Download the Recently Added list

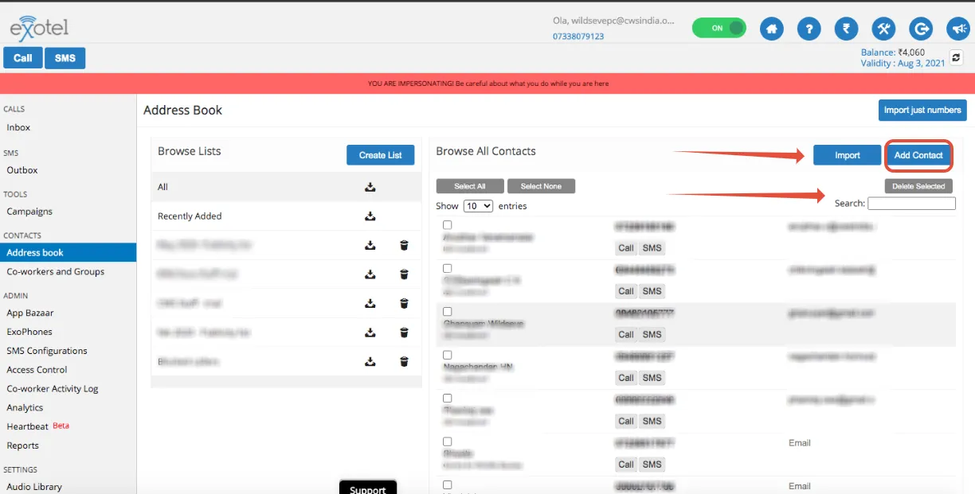370,216
